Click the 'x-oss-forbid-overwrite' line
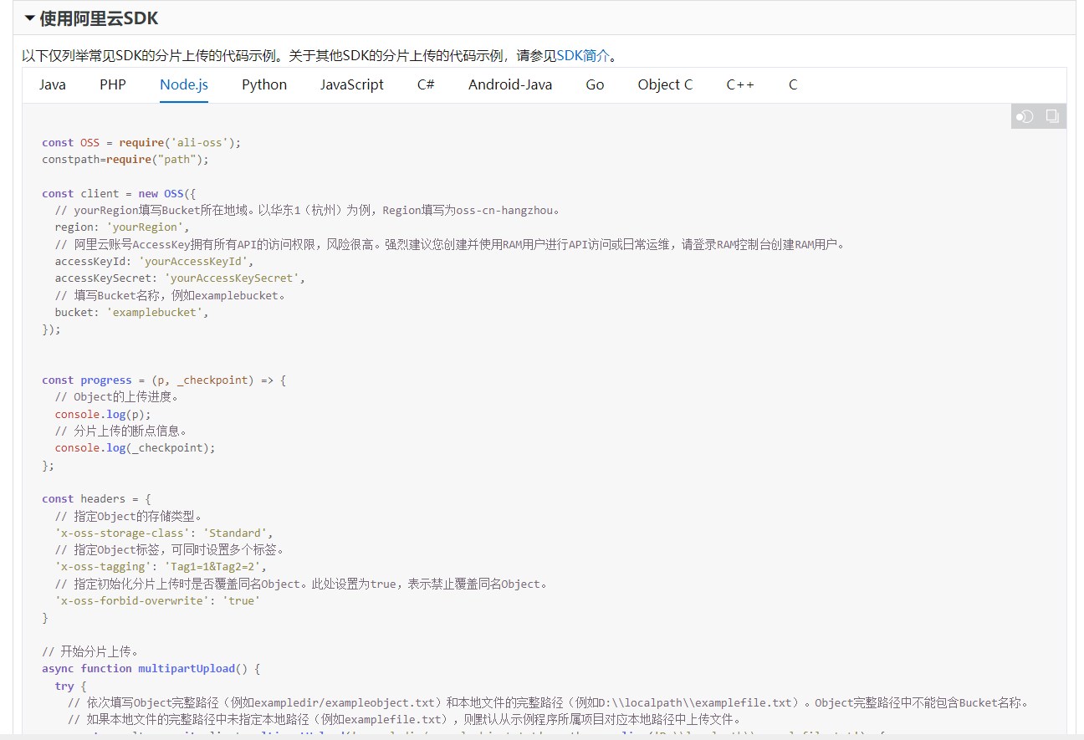Image resolution: width=1084 pixels, height=740 pixels. [x=157, y=600]
